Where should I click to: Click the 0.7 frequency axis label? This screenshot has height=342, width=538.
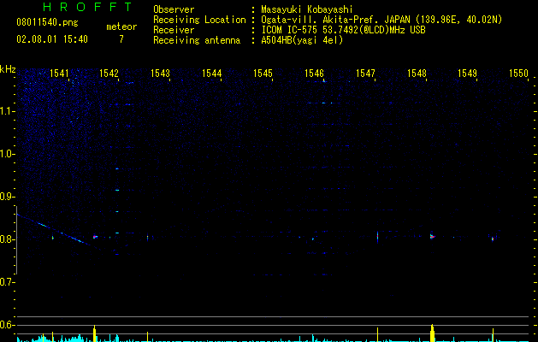point(7,282)
